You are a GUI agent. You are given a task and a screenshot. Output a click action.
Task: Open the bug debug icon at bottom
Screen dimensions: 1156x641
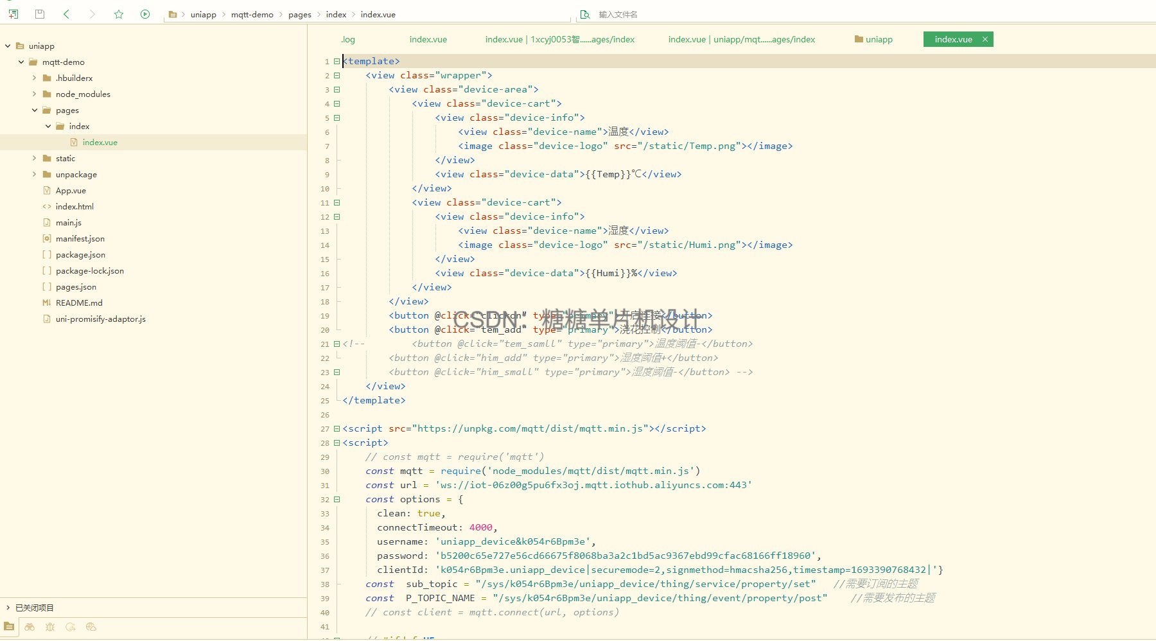click(50, 627)
